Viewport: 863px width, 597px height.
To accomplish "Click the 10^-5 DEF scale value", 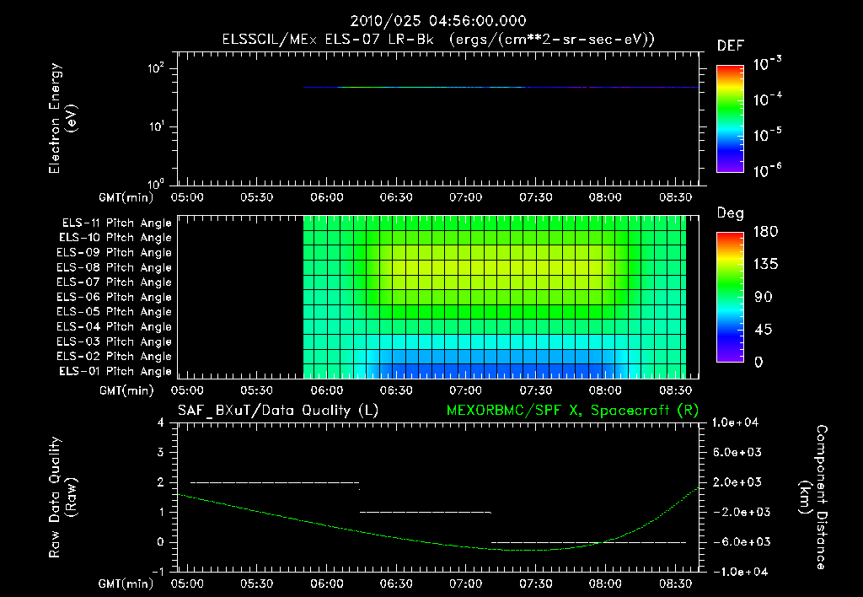I will (x=767, y=134).
